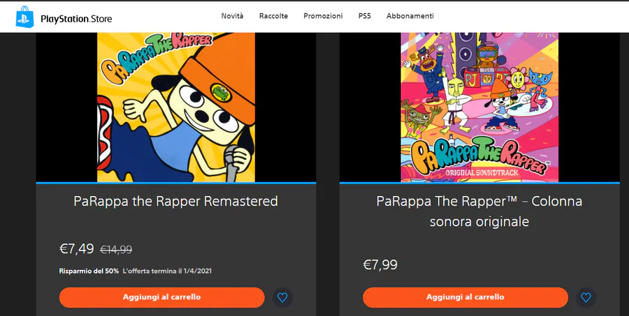Click the Risparmio del 50% label
The image size is (629, 316).
point(89,270)
